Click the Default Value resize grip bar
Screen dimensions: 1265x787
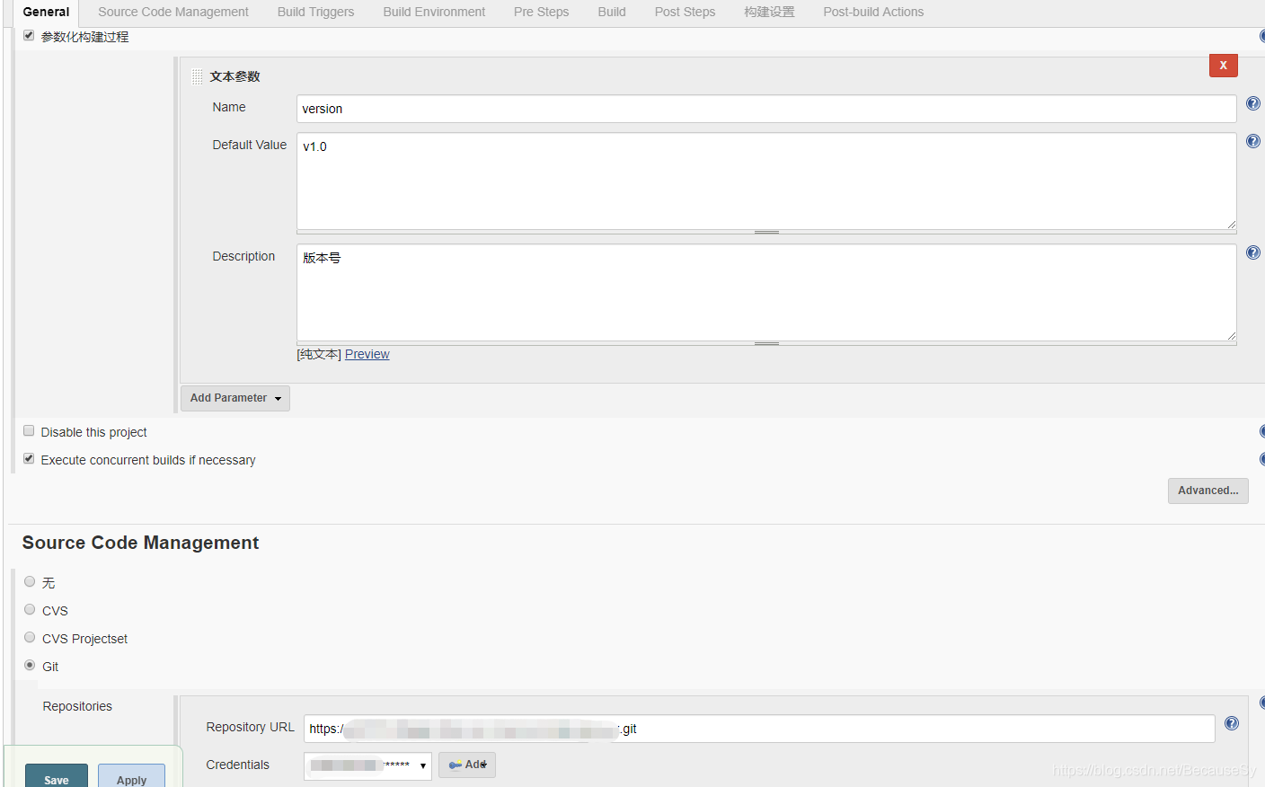pyautogui.click(x=766, y=233)
